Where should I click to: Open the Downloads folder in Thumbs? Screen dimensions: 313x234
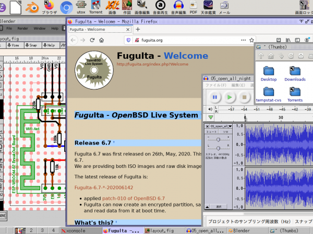(x=295, y=74)
